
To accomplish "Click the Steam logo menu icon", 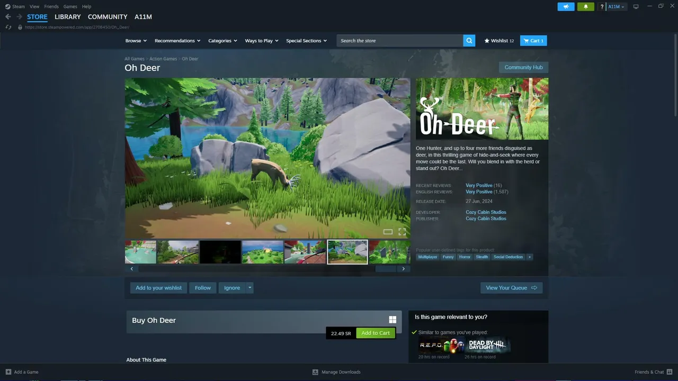I will pos(7,6).
